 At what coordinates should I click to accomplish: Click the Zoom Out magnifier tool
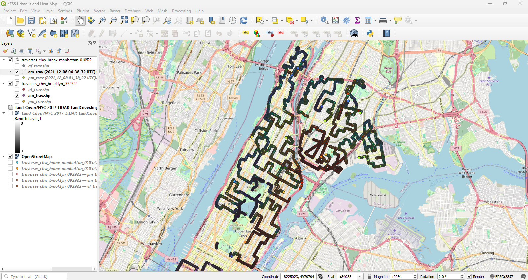pyautogui.click(x=113, y=20)
